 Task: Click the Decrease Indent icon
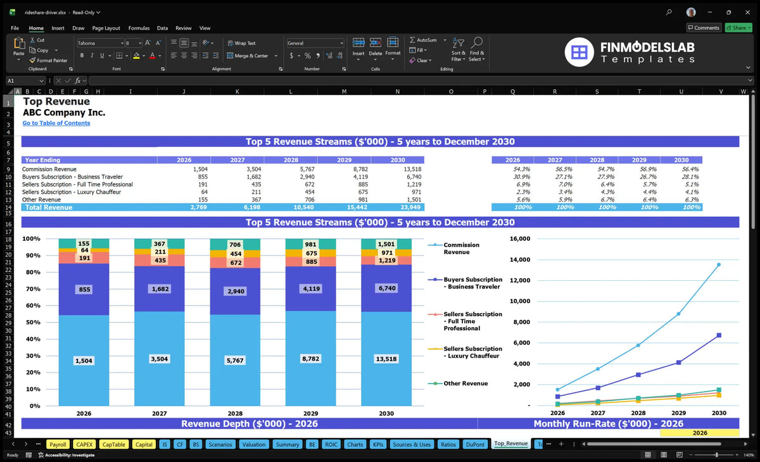[206, 56]
